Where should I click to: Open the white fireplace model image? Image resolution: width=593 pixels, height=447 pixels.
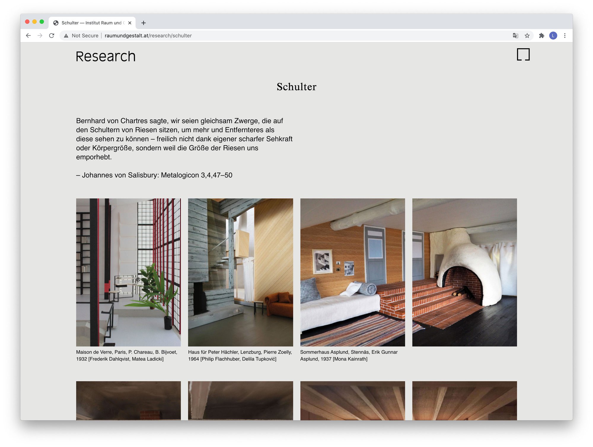[x=465, y=272]
